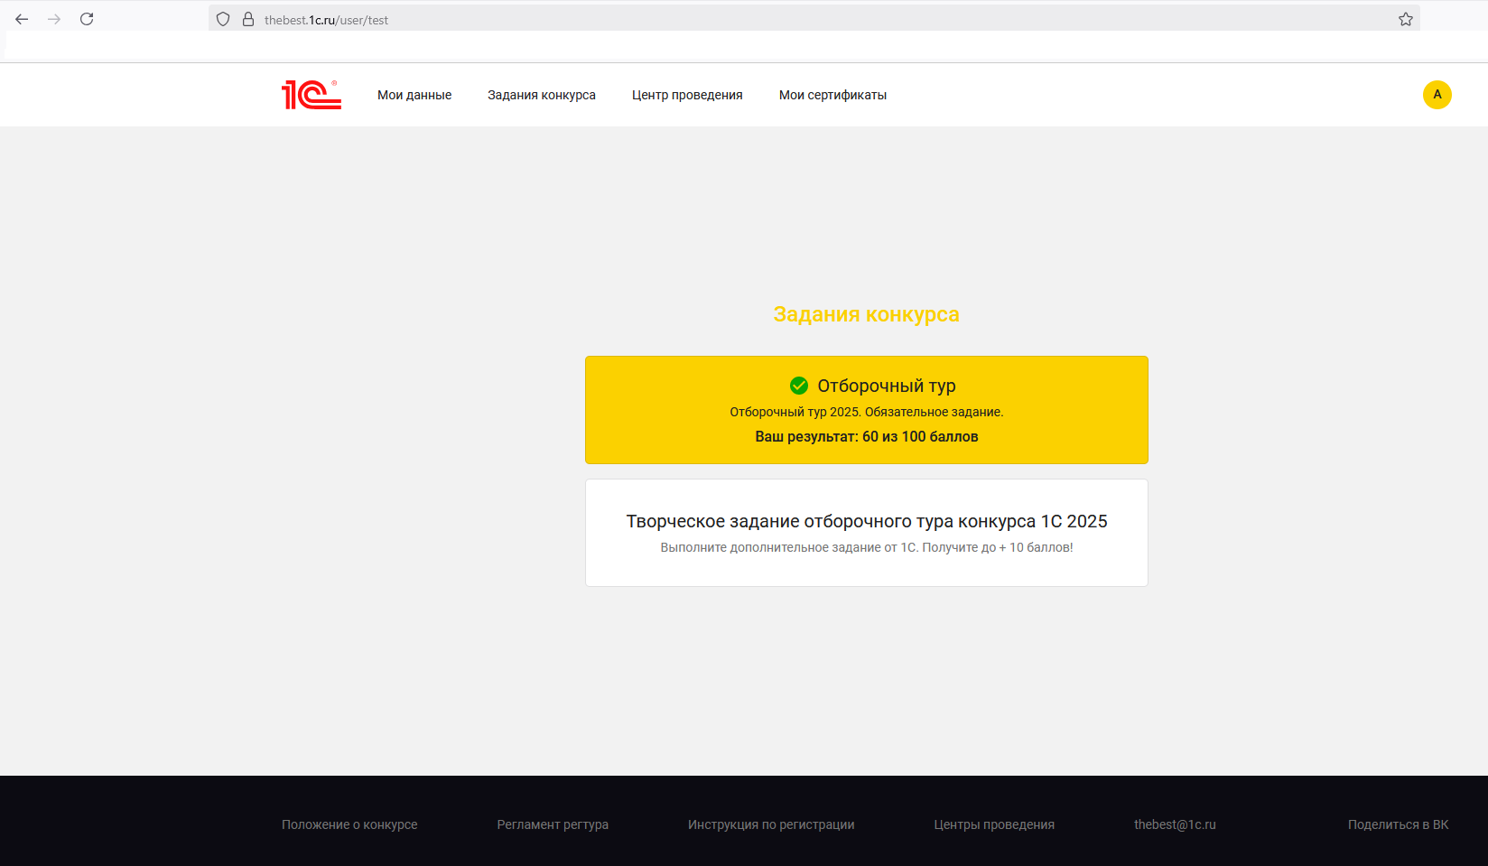
Task: Click the Задания конкурса page heading
Action: [x=867, y=314]
